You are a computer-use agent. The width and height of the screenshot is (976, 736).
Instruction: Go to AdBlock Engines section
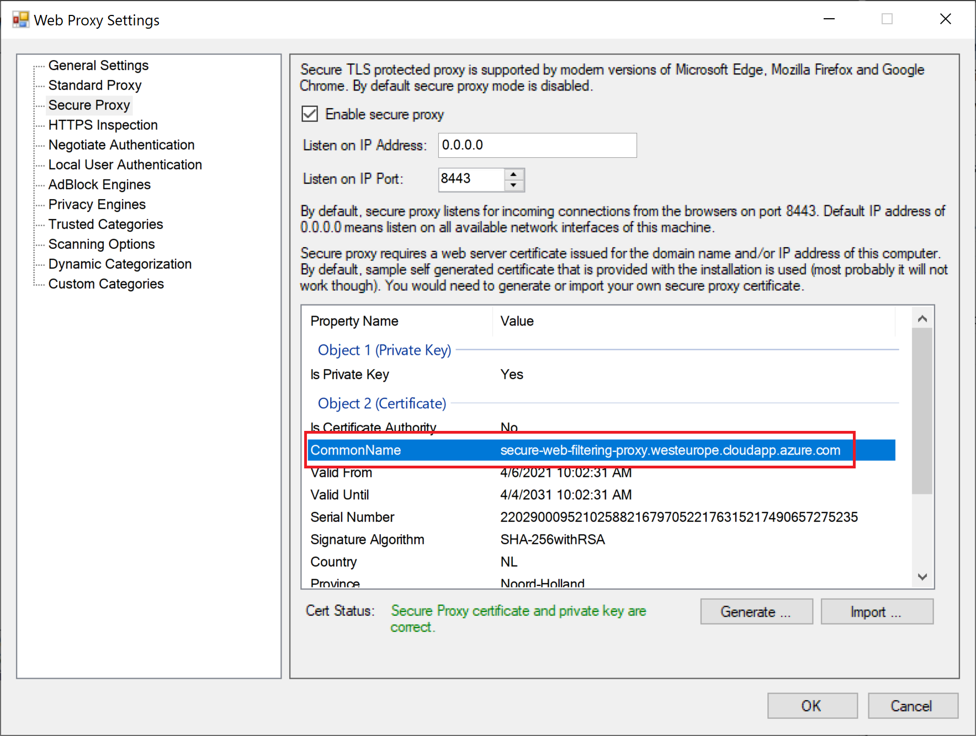click(99, 184)
